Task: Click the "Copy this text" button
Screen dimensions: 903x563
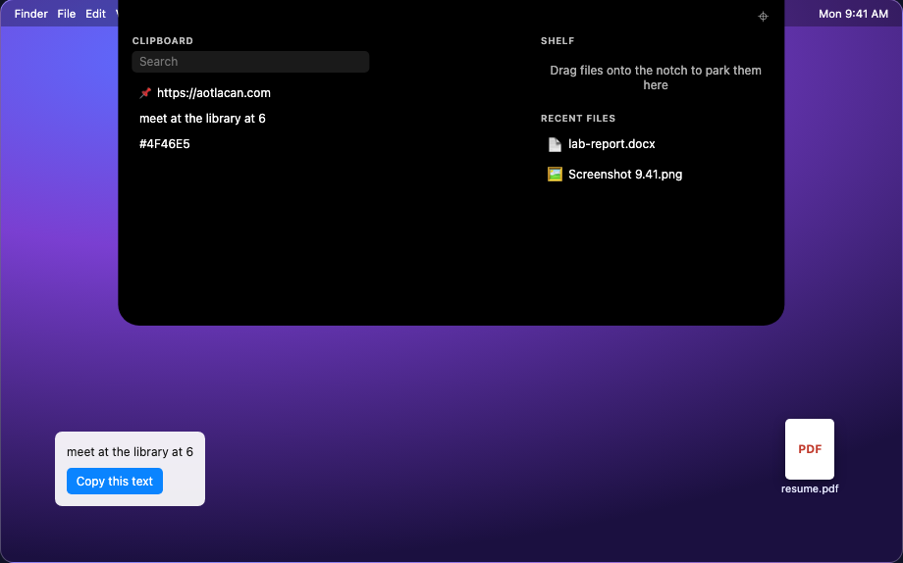Action: (115, 482)
